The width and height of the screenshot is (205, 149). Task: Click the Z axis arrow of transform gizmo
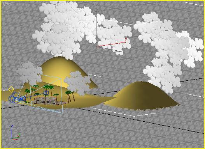tap(96, 11)
